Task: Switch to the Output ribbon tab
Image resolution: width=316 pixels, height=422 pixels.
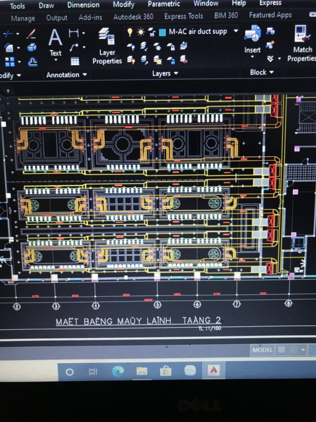Action: tap(57, 18)
